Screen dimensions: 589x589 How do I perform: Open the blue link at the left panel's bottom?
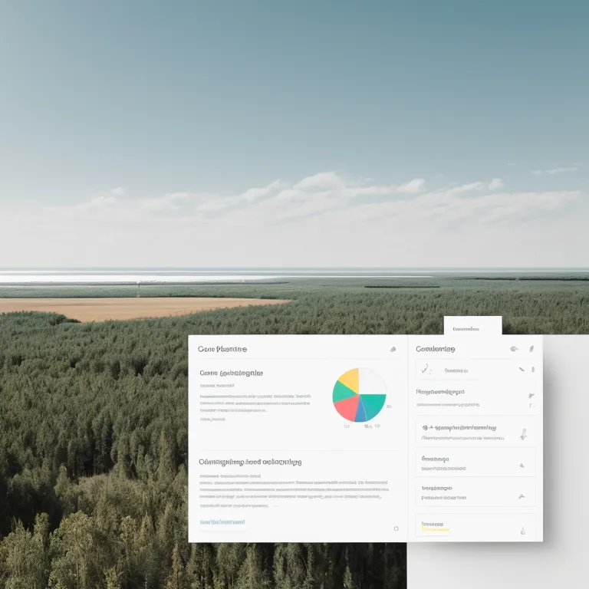pyautogui.click(x=222, y=522)
